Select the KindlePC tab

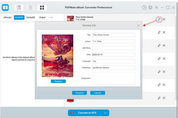tap(19, 18)
